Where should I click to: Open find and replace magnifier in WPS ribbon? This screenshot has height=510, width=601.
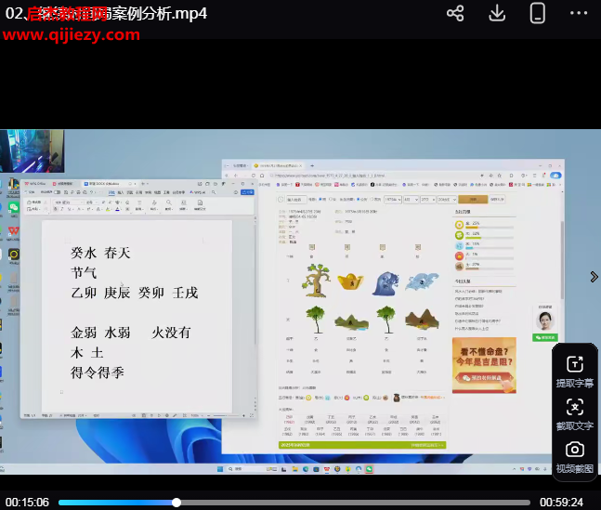169,204
